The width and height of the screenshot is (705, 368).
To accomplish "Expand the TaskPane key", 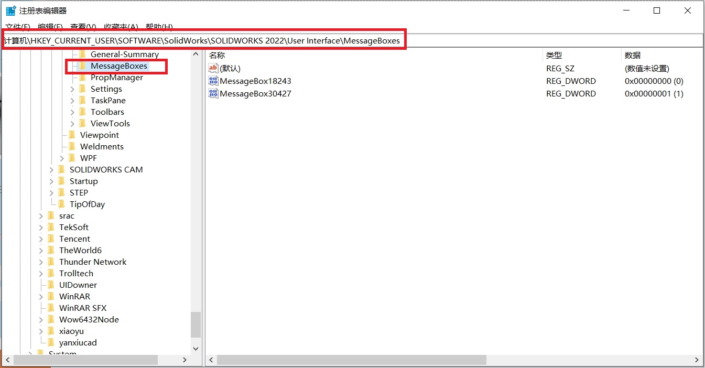I will pyautogui.click(x=72, y=101).
